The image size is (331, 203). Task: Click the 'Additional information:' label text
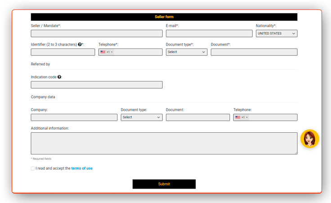(x=50, y=128)
